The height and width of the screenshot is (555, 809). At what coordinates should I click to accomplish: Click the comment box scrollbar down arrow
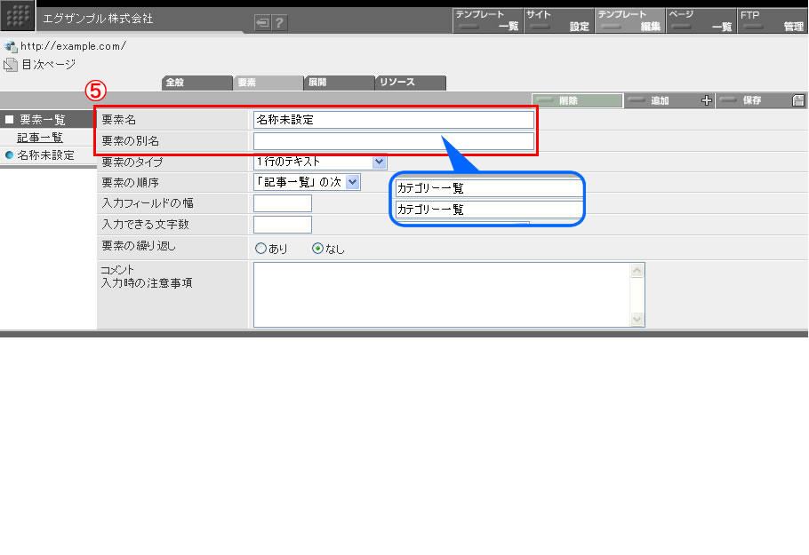coord(637,319)
